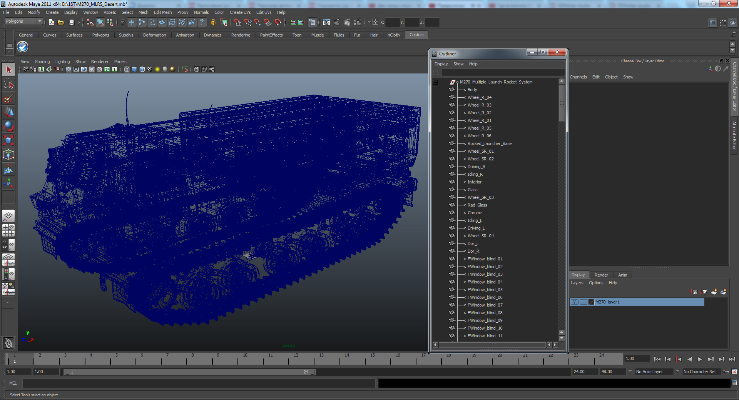Switch to the Rendering shelf tab
739x400 pixels.
pyautogui.click(x=241, y=35)
